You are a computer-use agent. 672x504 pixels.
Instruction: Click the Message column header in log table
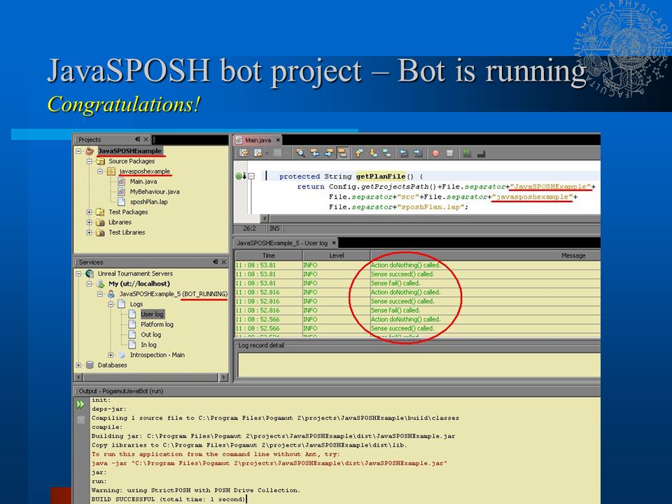pyautogui.click(x=486, y=255)
